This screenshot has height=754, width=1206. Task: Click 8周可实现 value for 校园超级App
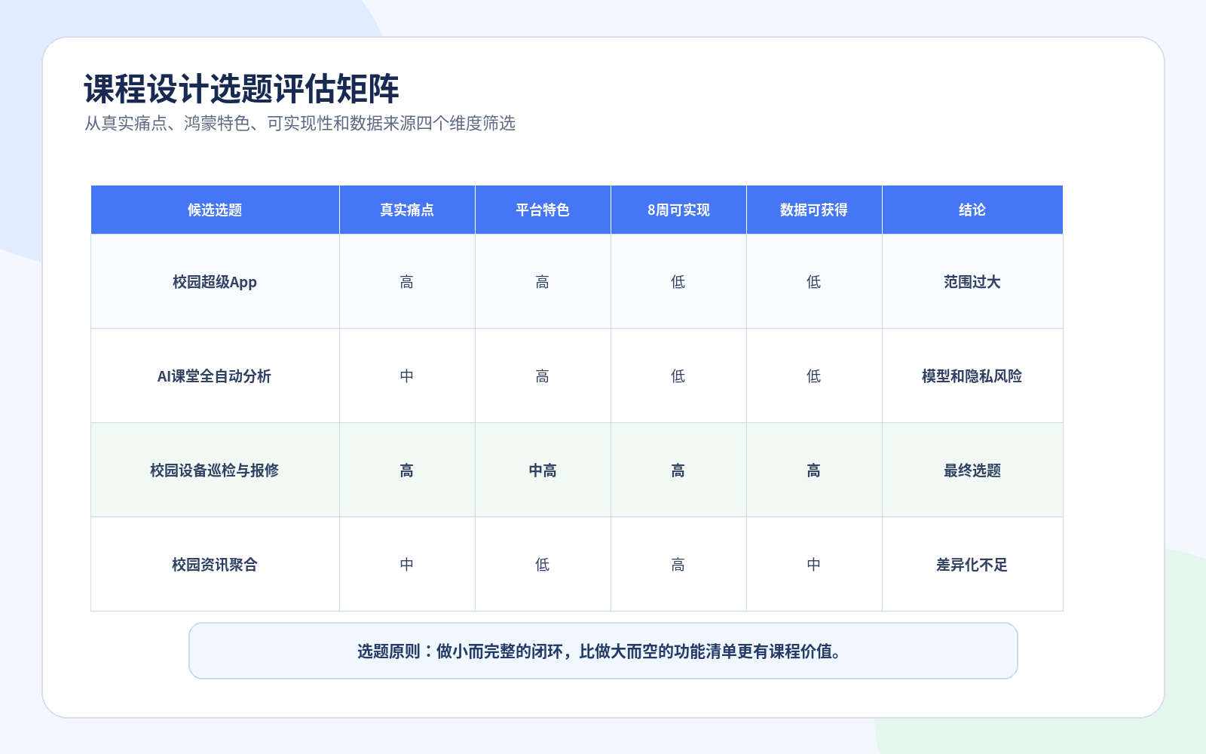[678, 282]
